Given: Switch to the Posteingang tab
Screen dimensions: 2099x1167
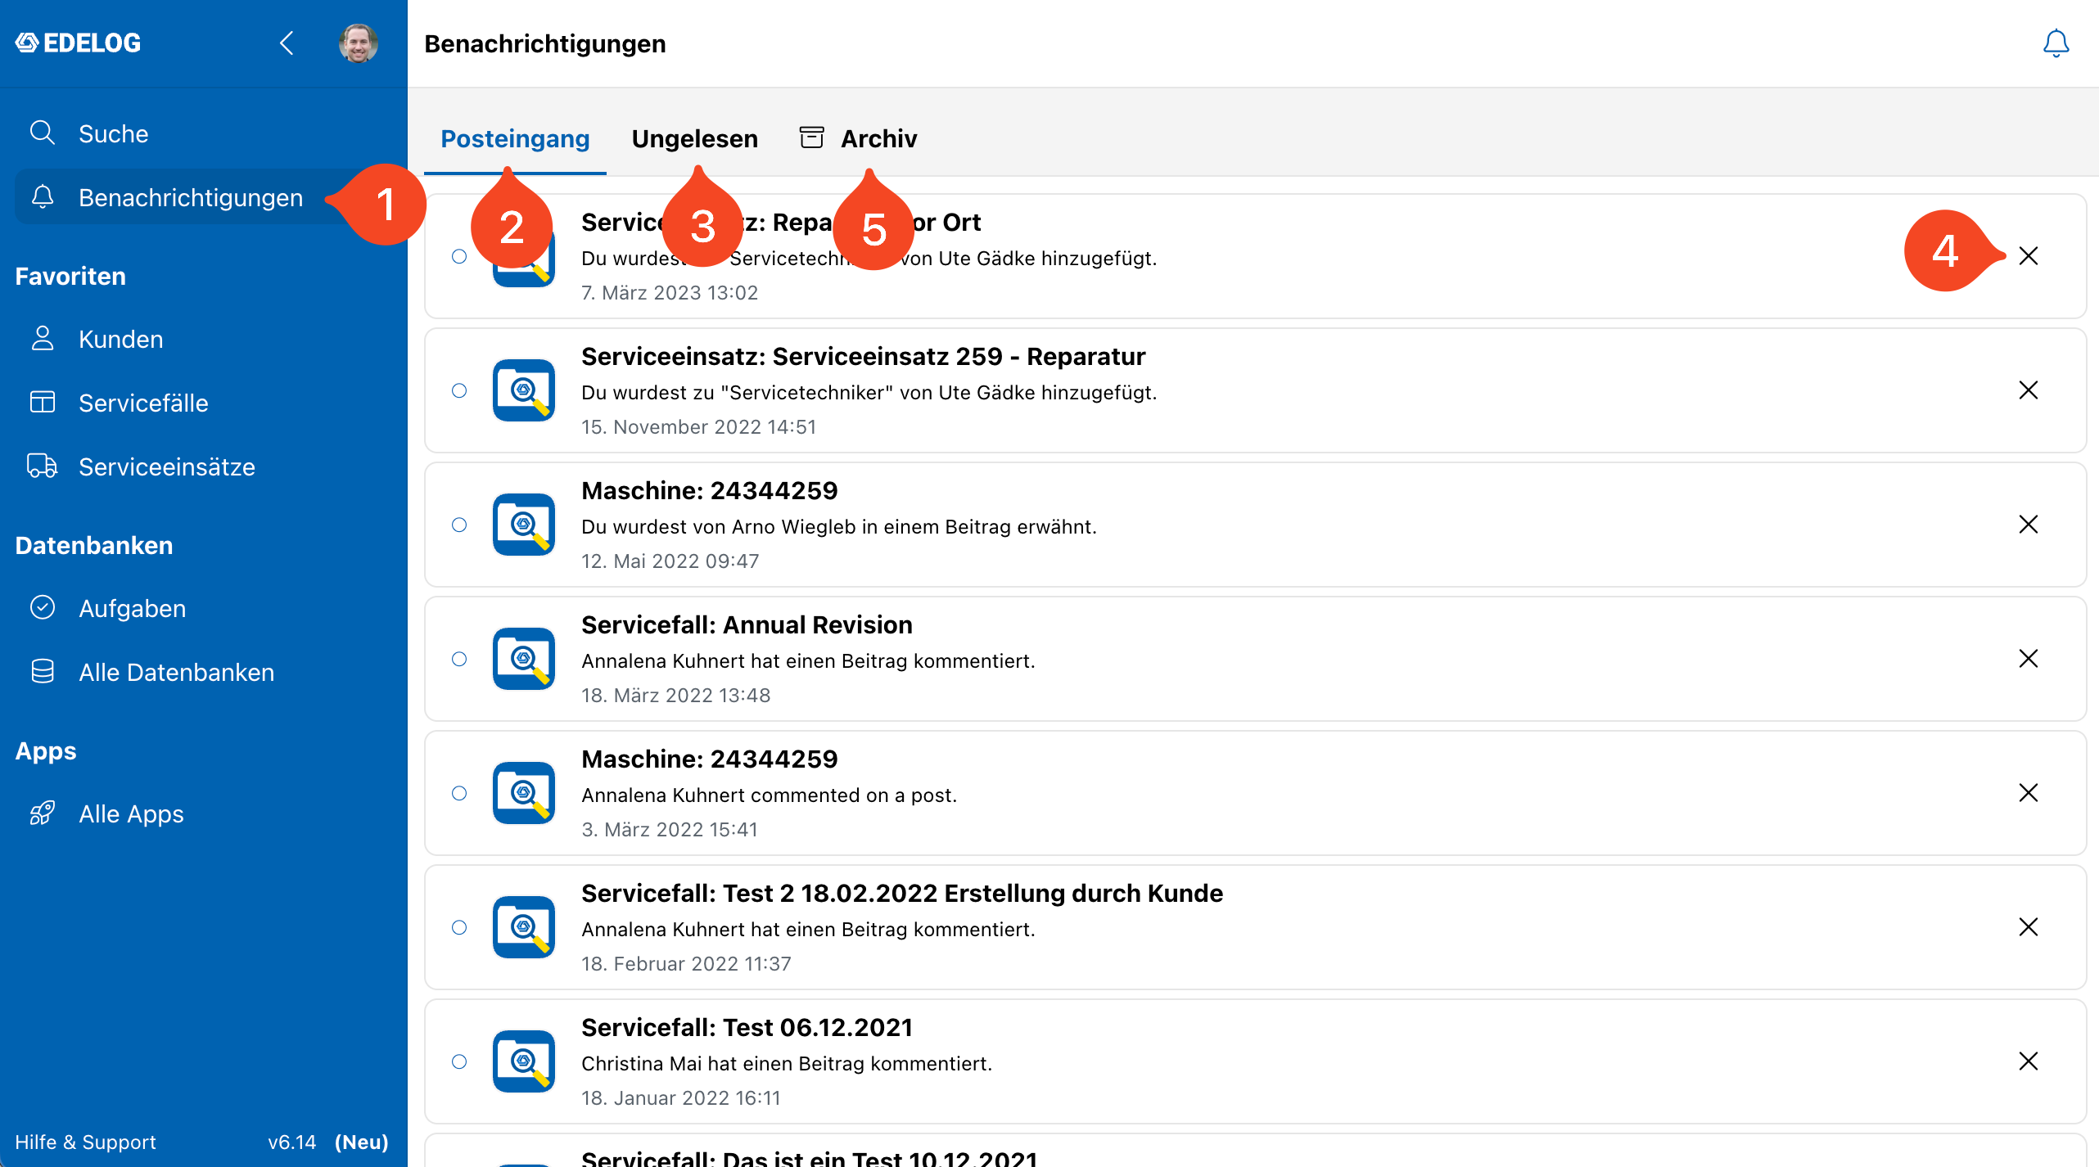Looking at the screenshot, I should coord(515,138).
